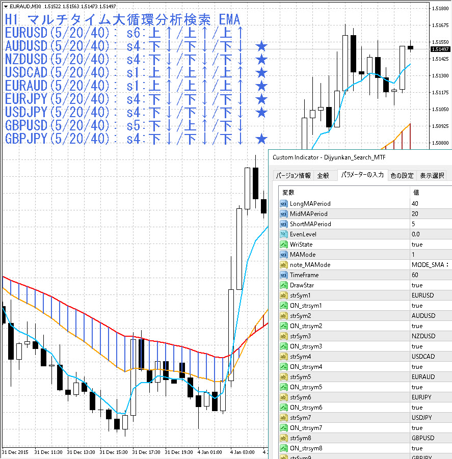Click the EvenLevel row's double type icon
Viewport: 452px width, 459px height.
[x=283, y=234]
